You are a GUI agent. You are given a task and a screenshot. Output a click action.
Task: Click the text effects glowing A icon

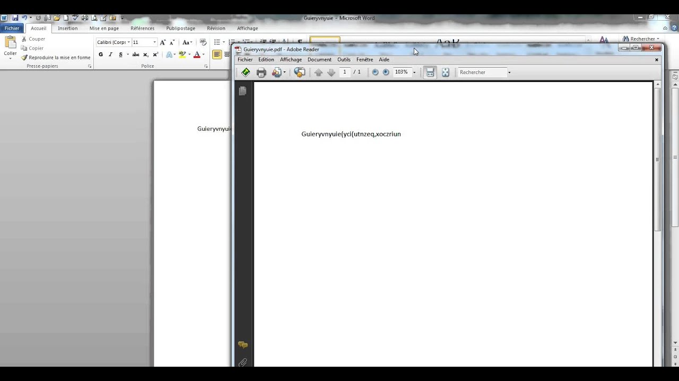(x=170, y=55)
